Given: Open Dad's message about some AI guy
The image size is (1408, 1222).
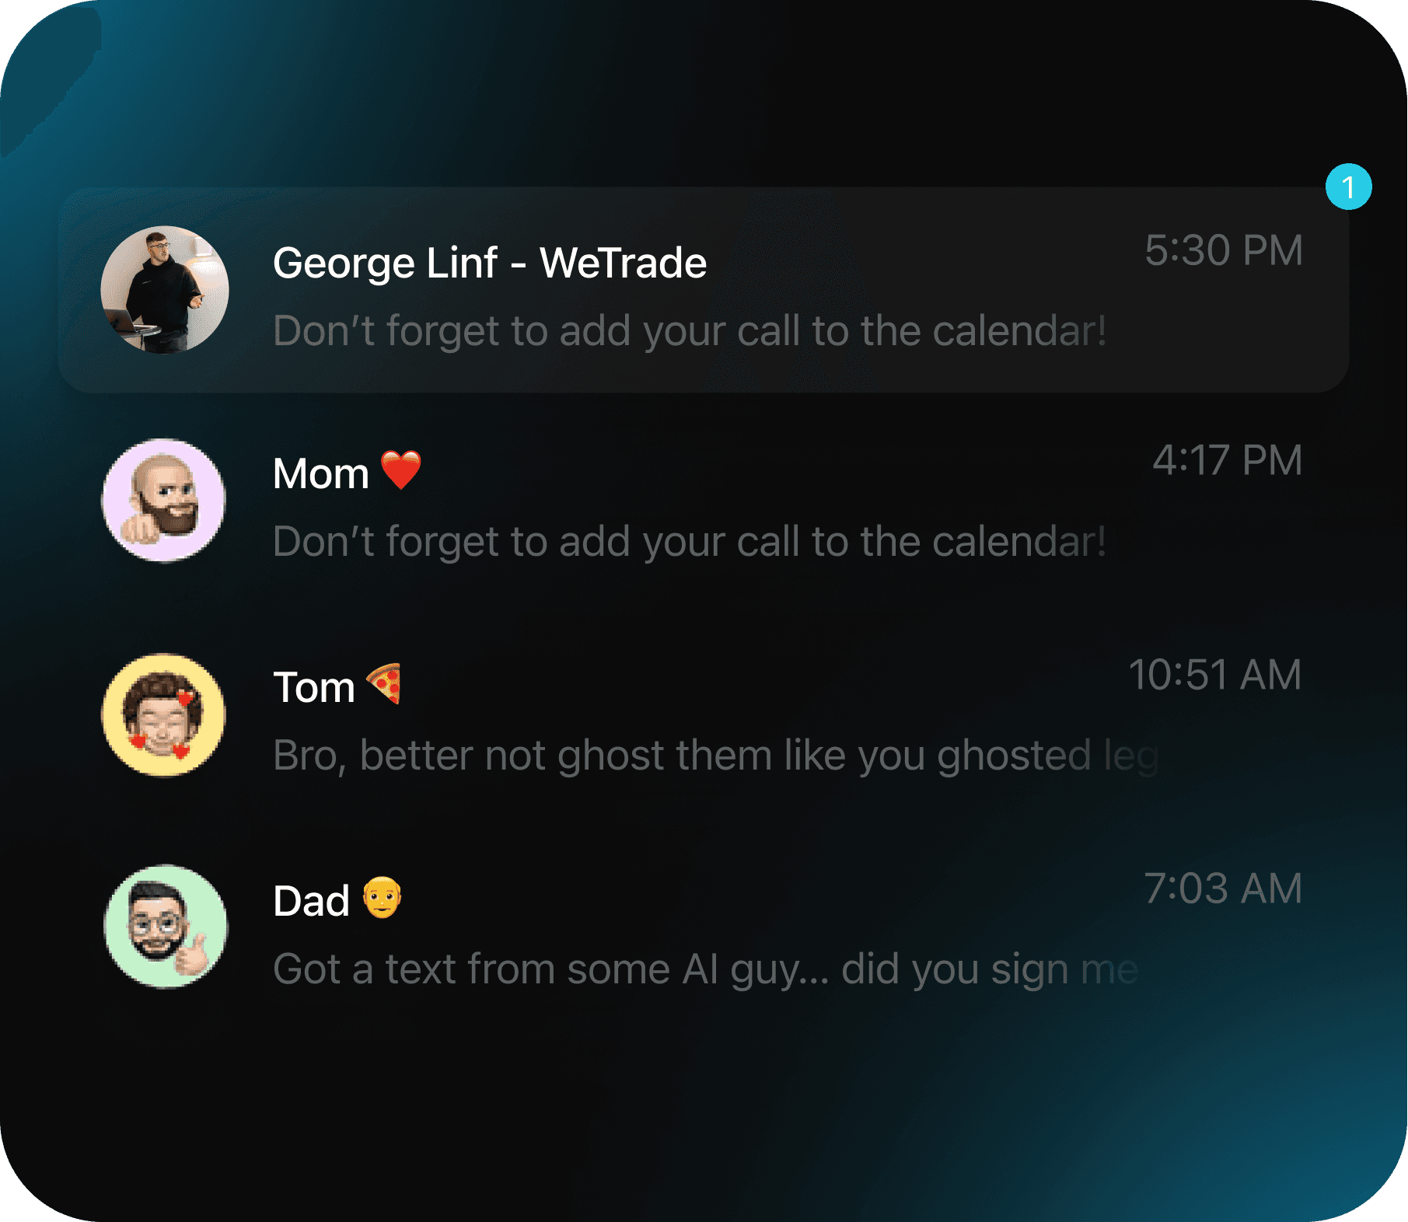Looking at the screenshot, I should [706, 969].
